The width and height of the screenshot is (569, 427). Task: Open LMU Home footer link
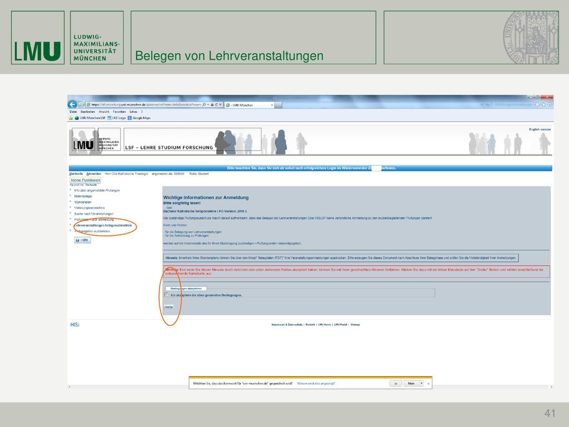point(325,325)
